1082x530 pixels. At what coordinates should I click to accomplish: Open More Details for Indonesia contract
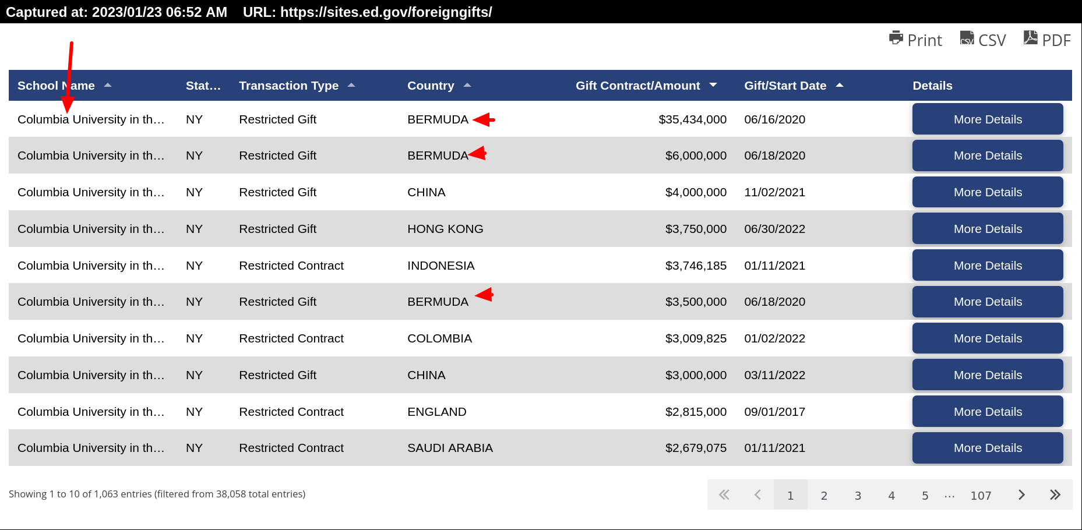point(988,265)
